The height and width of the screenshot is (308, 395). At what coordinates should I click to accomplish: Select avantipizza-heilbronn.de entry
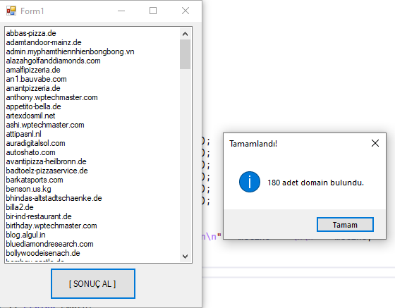click(46, 161)
